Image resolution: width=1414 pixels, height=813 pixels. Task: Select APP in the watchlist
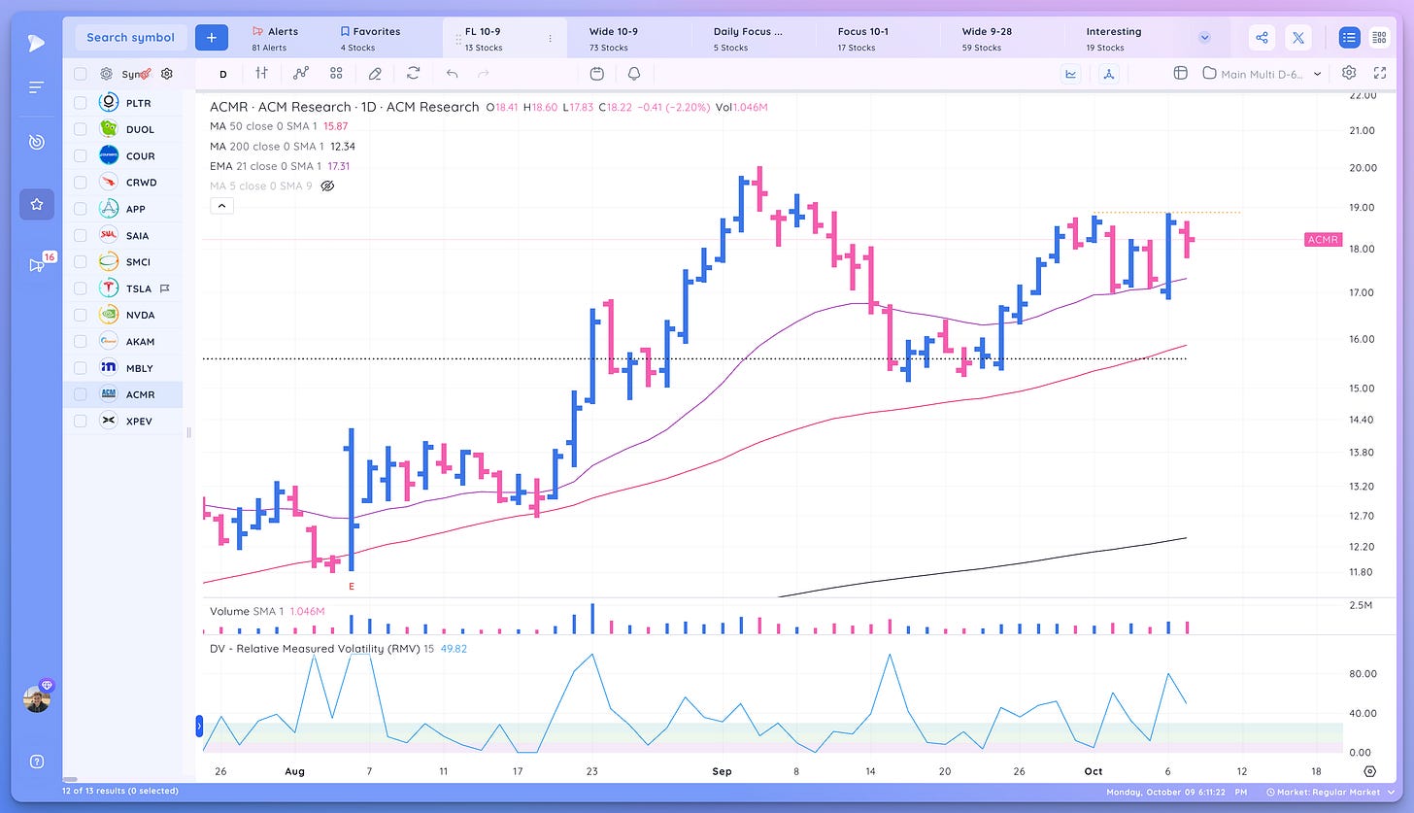123,209
